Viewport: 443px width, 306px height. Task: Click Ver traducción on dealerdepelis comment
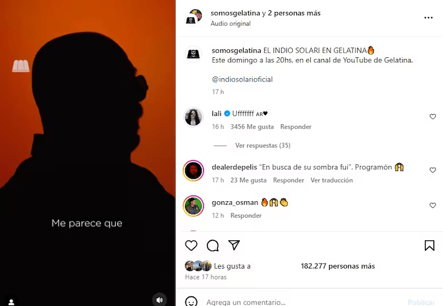pyautogui.click(x=332, y=180)
